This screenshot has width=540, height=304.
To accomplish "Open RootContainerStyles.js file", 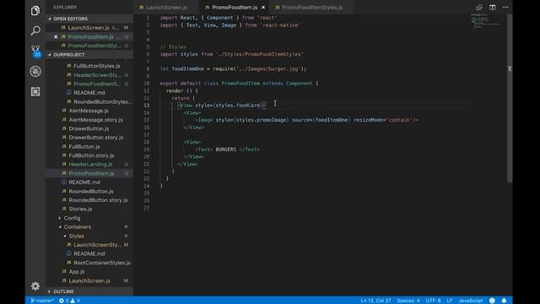I will [x=89, y=263].
